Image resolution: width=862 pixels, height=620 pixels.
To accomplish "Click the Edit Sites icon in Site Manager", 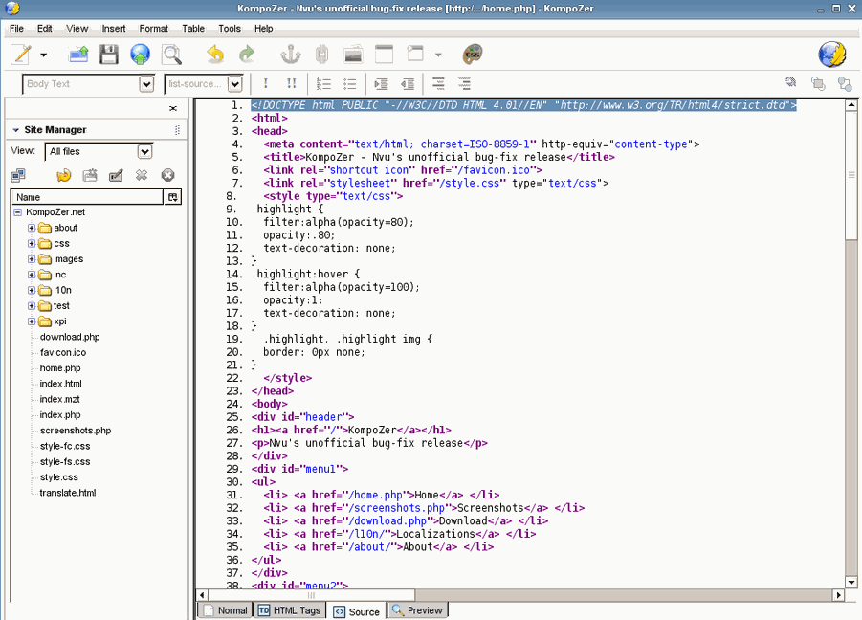I will (18, 175).
